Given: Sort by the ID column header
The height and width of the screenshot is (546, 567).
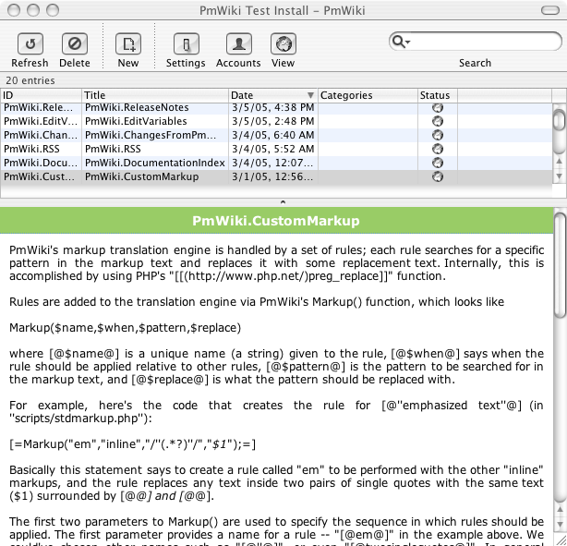Looking at the screenshot, I should [x=41, y=95].
